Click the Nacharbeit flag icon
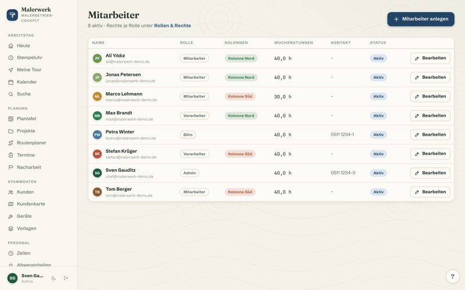The height and width of the screenshot is (290, 465). (10, 167)
